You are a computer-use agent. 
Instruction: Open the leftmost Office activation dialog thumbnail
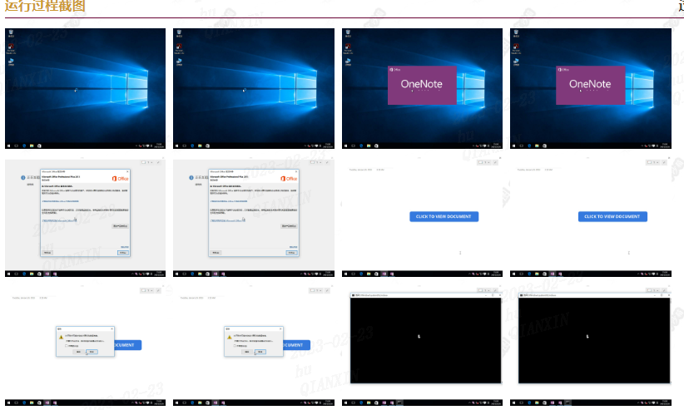pos(85,217)
